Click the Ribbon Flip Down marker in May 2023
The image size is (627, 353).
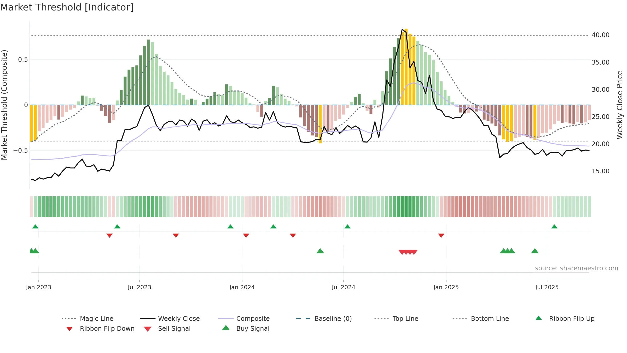(109, 236)
